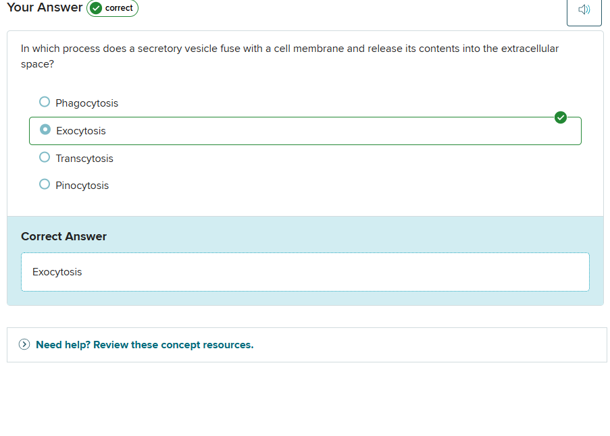Image resolution: width=610 pixels, height=436 pixels.
Task: Expand the 'Review these concept resources' section
Action: point(145,345)
